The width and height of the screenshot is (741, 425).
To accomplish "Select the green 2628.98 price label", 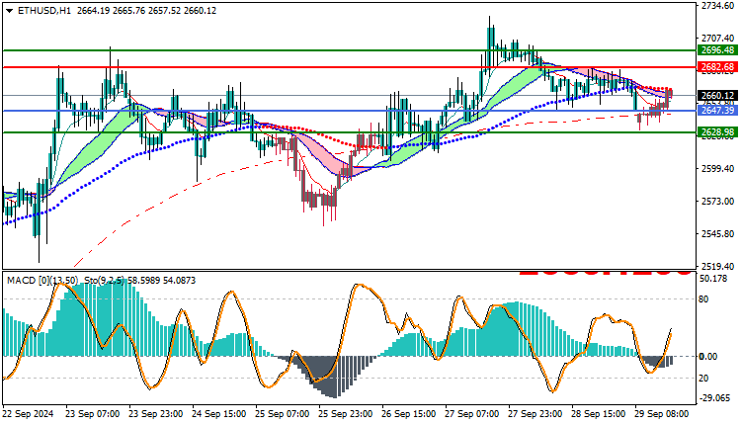I will [717, 131].
